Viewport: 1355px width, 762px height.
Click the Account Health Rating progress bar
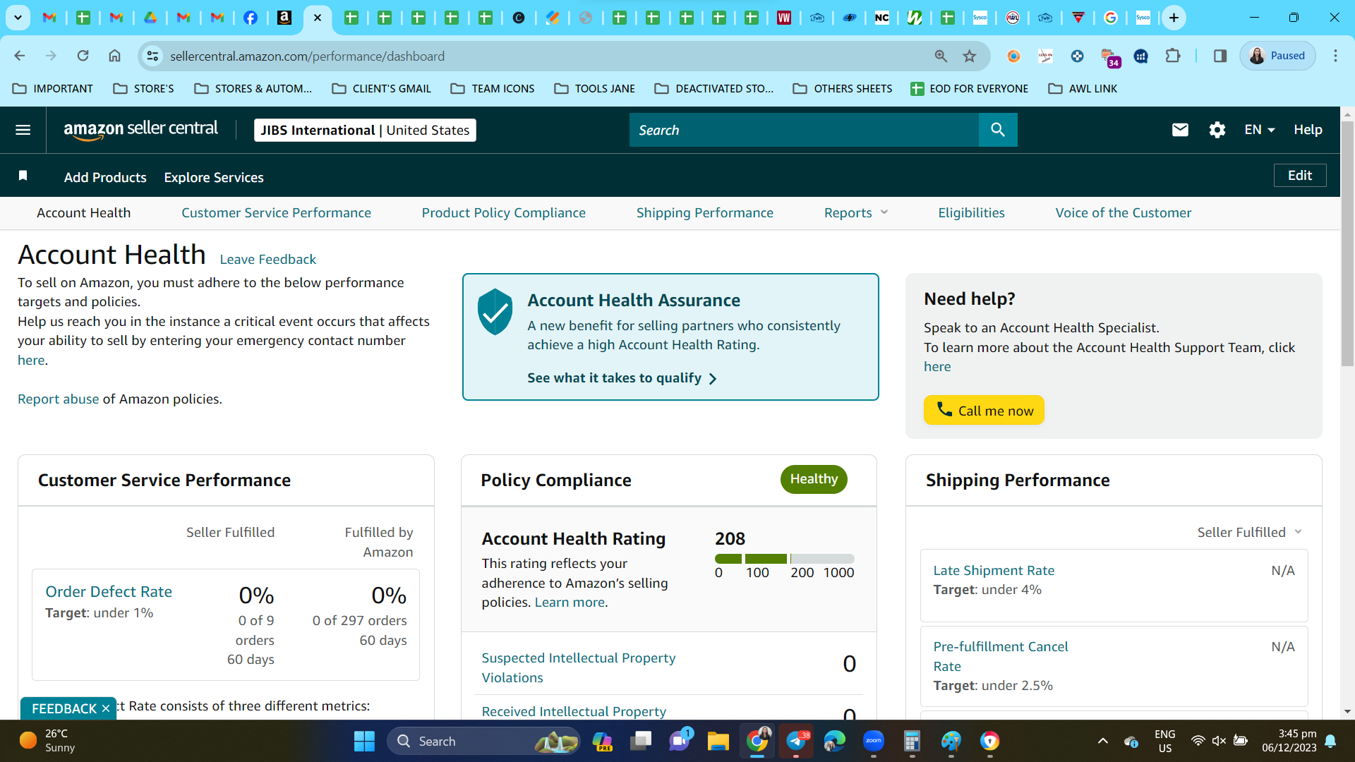point(784,559)
